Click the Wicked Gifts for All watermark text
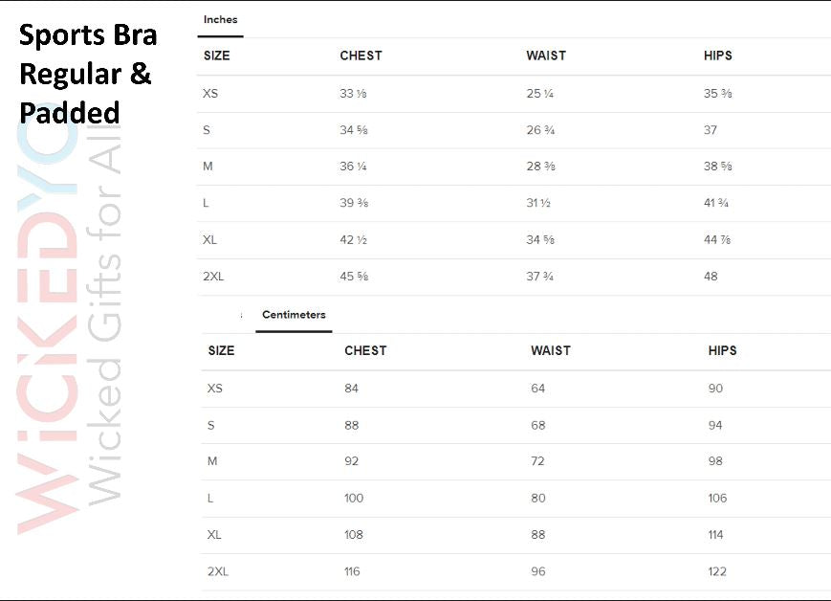Viewport: 831px width, 601px height. (103, 325)
